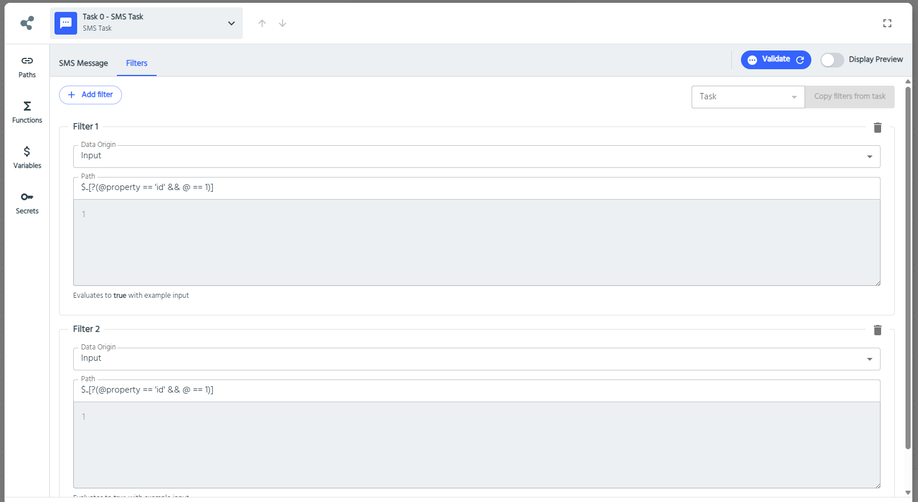
Task: Toggle the Display Preview switch
Action: point(832,60)
